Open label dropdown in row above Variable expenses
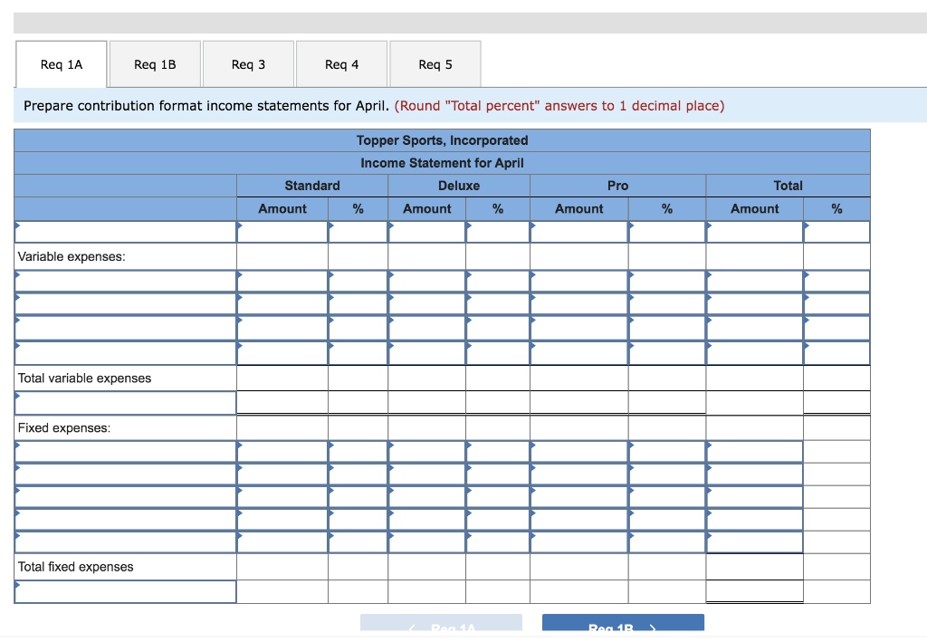 pyautogui.click(x=125, y=232)
